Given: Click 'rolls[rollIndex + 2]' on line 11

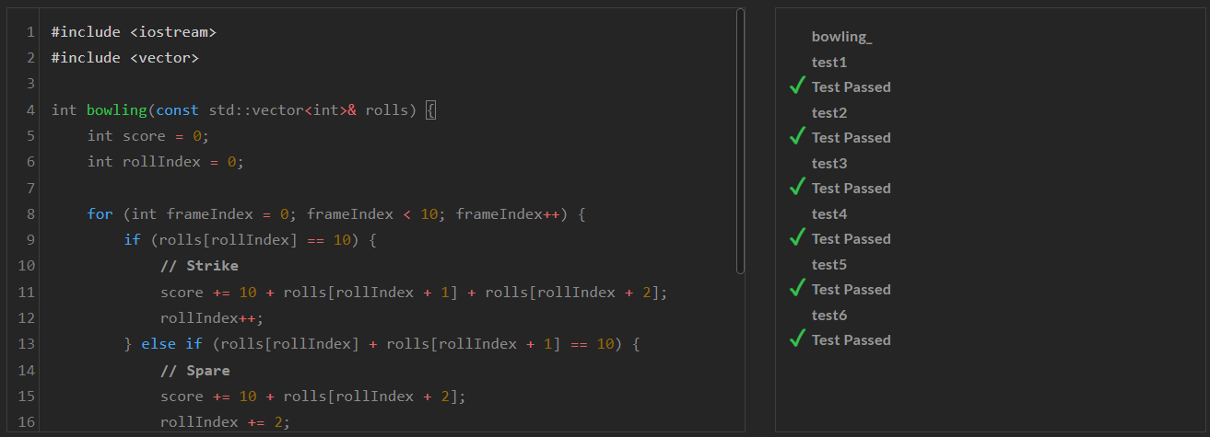Looking at the screenshot, I should (x=571, y=293).
